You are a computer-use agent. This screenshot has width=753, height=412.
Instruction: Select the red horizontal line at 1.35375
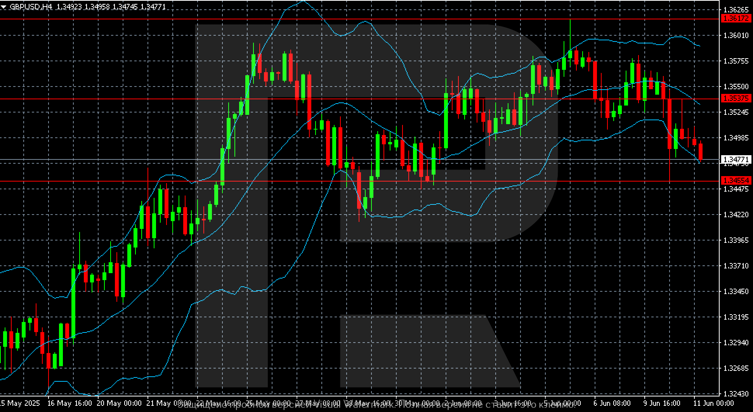pyautogui.click(x=359, y=99)
